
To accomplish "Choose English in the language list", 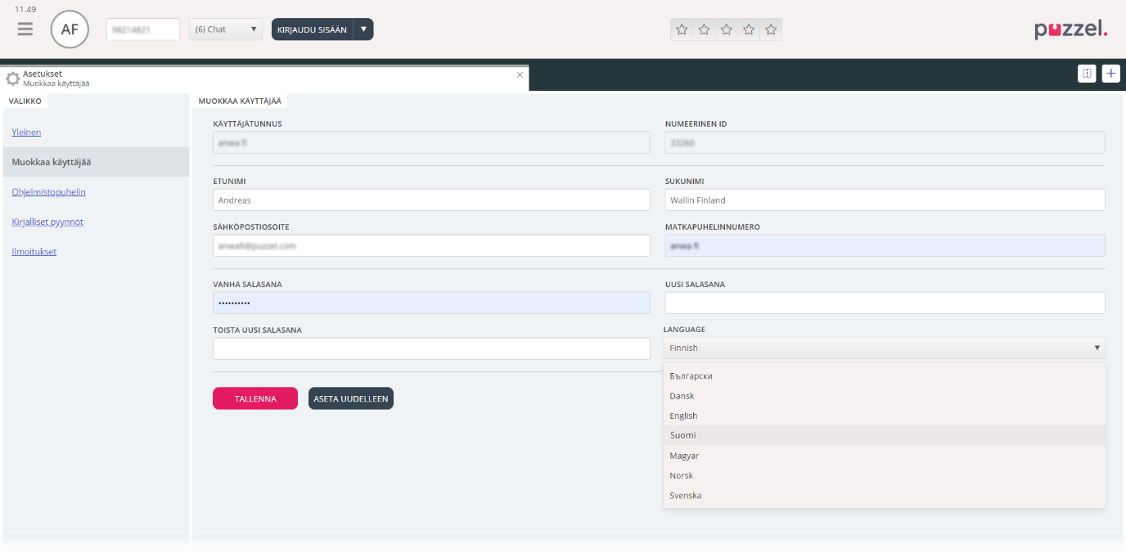I will [x=683, y=416].
